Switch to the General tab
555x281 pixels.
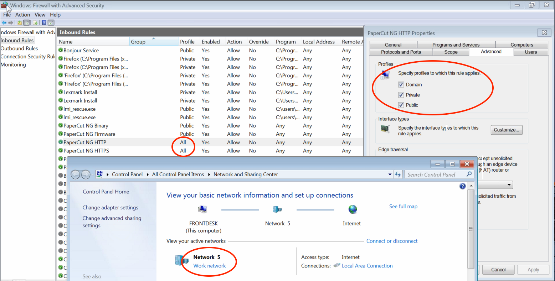point(393,45)
